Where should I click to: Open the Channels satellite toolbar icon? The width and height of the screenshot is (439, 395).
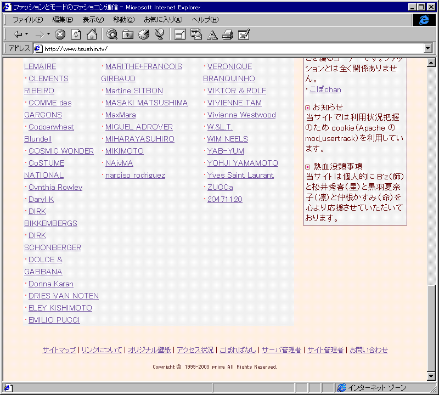[160, 35]
